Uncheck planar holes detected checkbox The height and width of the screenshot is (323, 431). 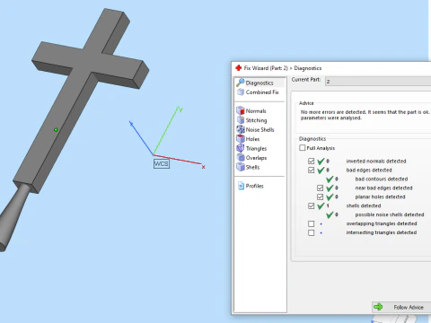(x=320, y=196)
